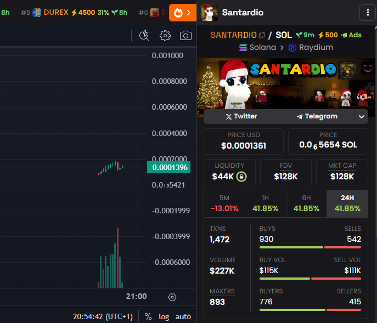Click the SOL quote token label
This screenshot has width=377, height=323.
pyautogui.click(x=284, y=35)
